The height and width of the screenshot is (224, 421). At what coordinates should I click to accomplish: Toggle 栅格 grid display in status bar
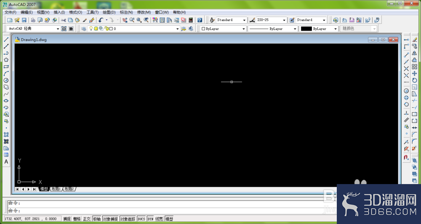tap(77, 219)
